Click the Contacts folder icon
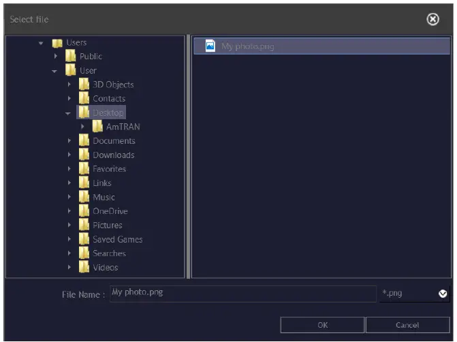457x342 pixels. point(84,98)
